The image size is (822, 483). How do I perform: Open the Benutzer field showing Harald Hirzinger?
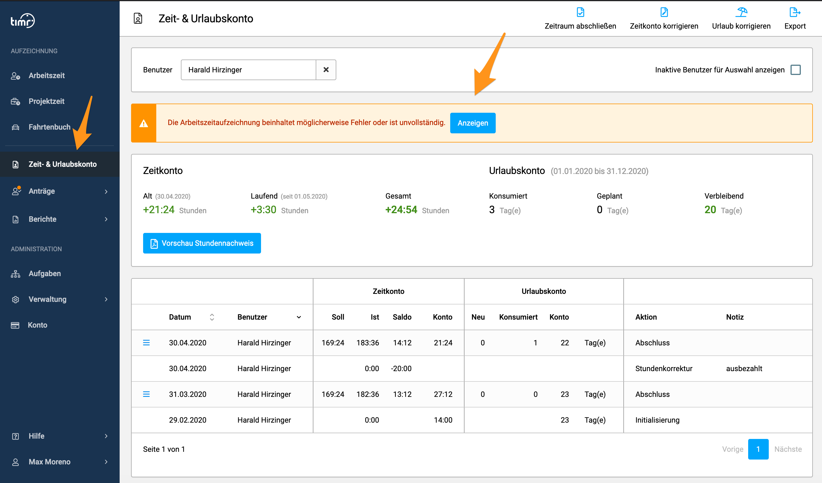[248, 70]
